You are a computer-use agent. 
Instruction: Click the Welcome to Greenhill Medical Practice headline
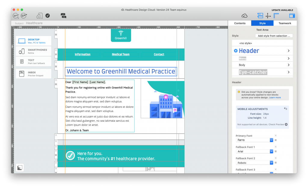(x=121, y=71)
